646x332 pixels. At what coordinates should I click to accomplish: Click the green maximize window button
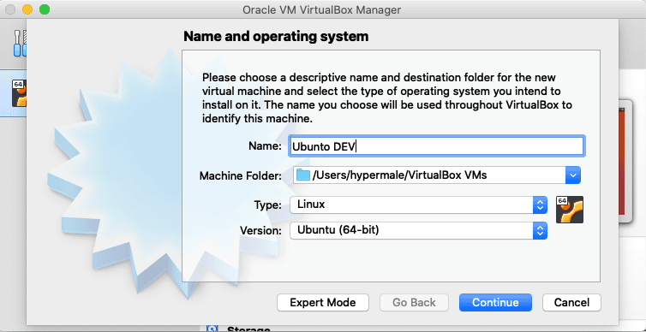pyautogui.click(x=45, y=9)
